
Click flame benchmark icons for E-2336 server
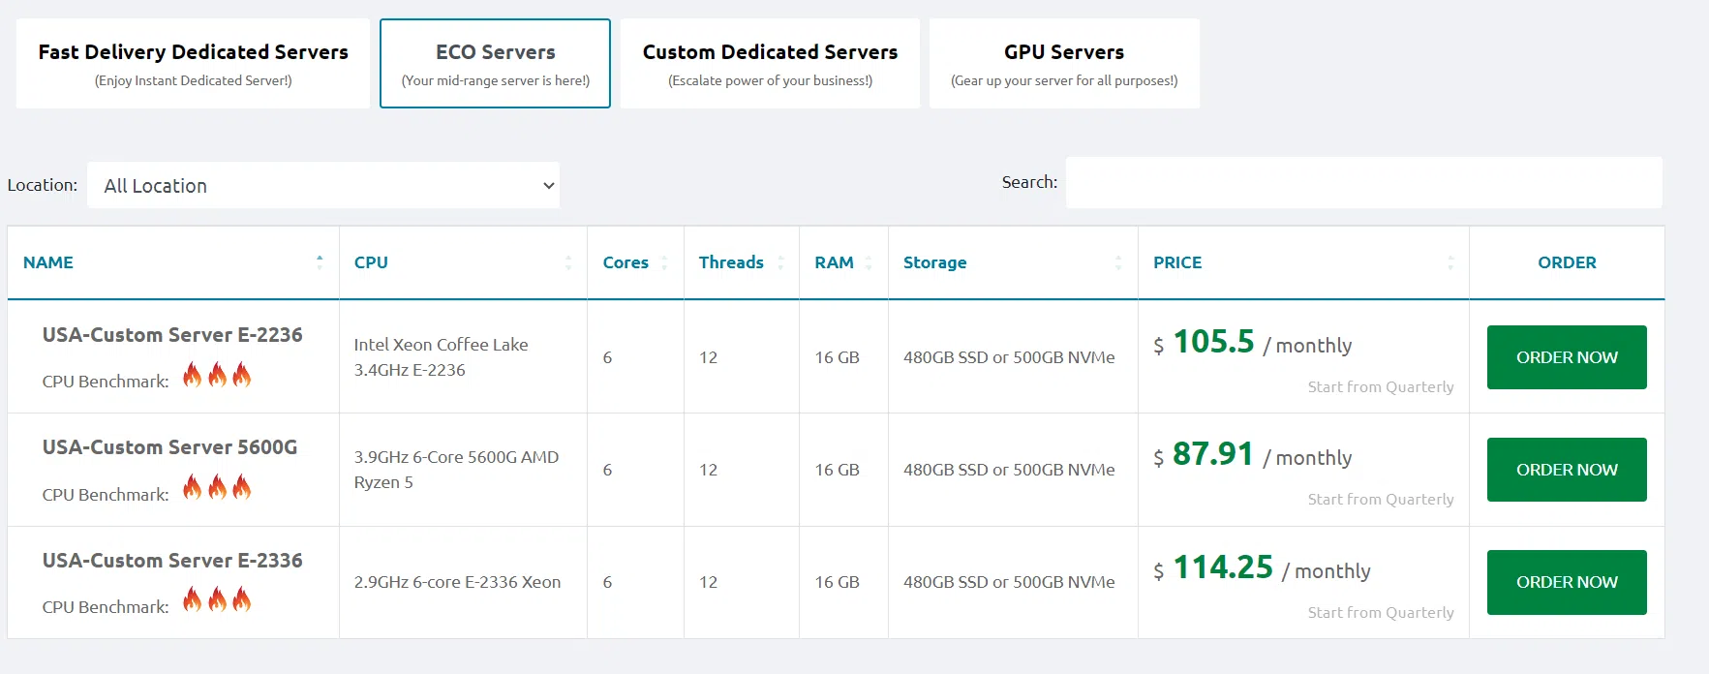point(217,600)
